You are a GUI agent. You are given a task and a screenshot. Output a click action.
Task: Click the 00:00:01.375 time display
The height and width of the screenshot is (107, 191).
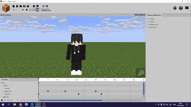46,11
